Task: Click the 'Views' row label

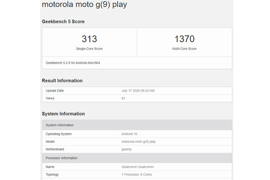Action: coord(50,98)
